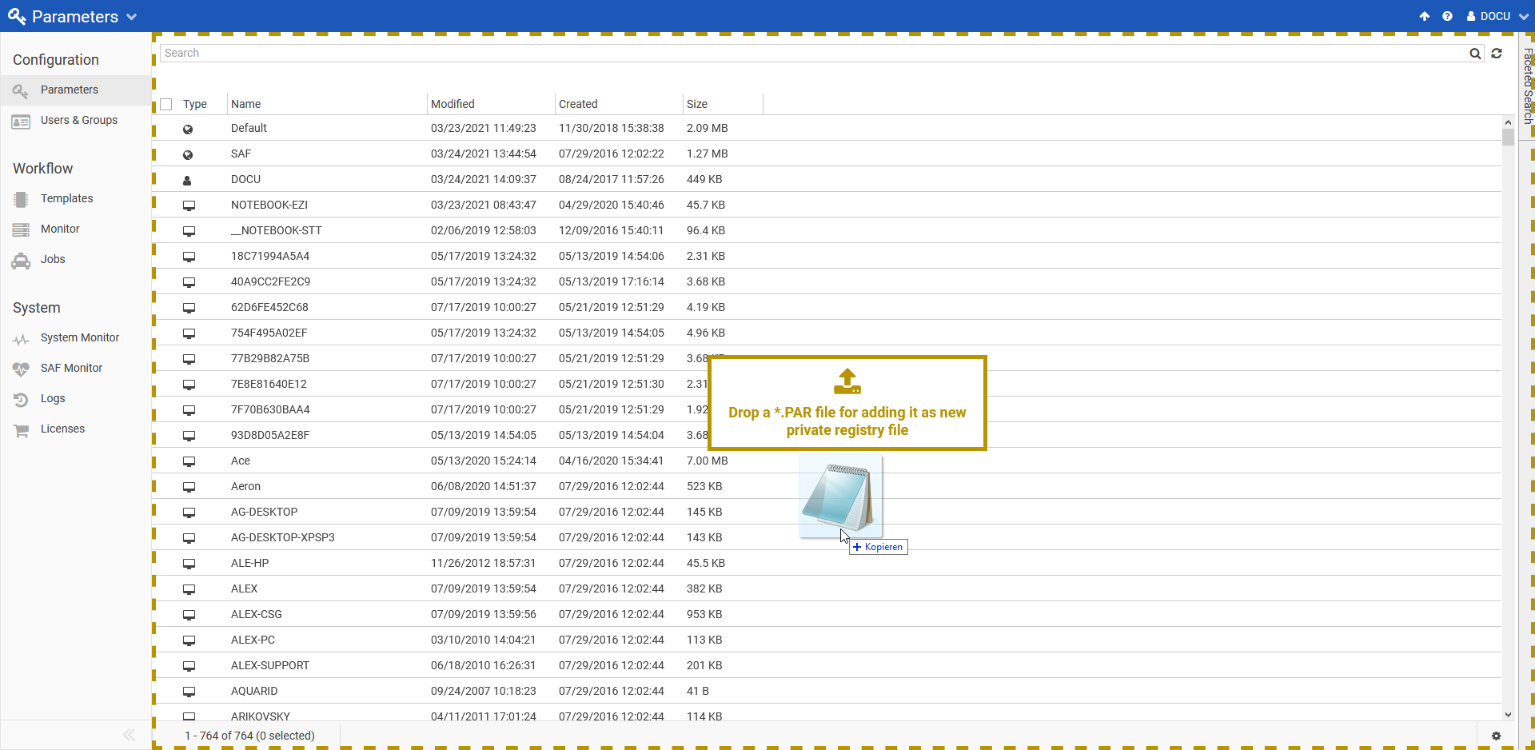The width and height of the screenshot is (1535, 750).
Task: Open the Faceted Search side panel
Action: click(x=1528, y=86)
